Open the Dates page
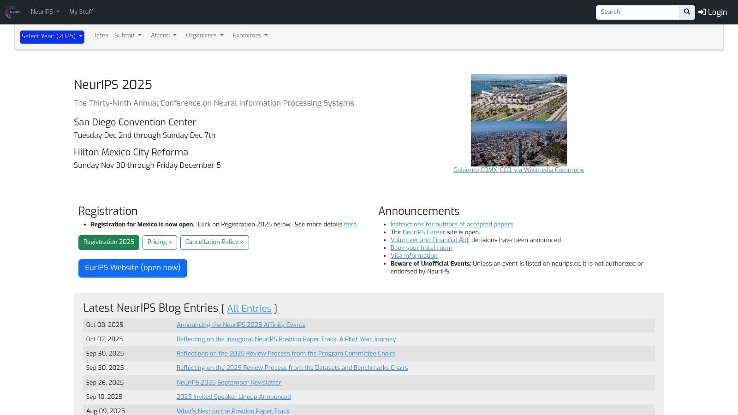Viewport: 738px width, 415px height. click(100, 36)
